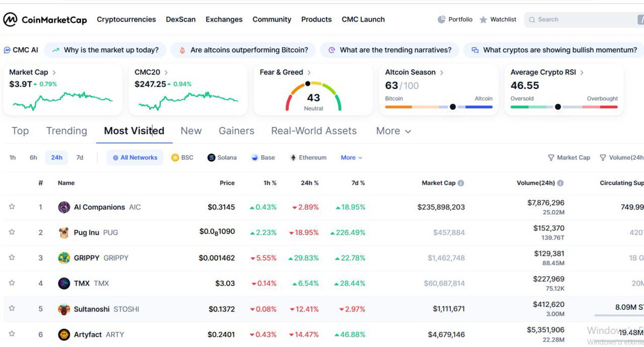Screen dimensions: 644x347
Task: Click the Fear & Greed gauge
Action: 313,96
